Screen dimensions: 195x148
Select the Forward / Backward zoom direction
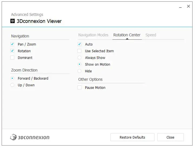(x=12, y=78)
